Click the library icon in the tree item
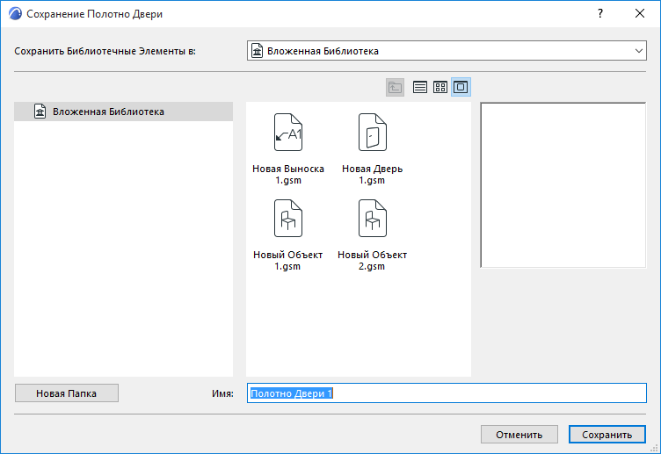 [40, 112]
